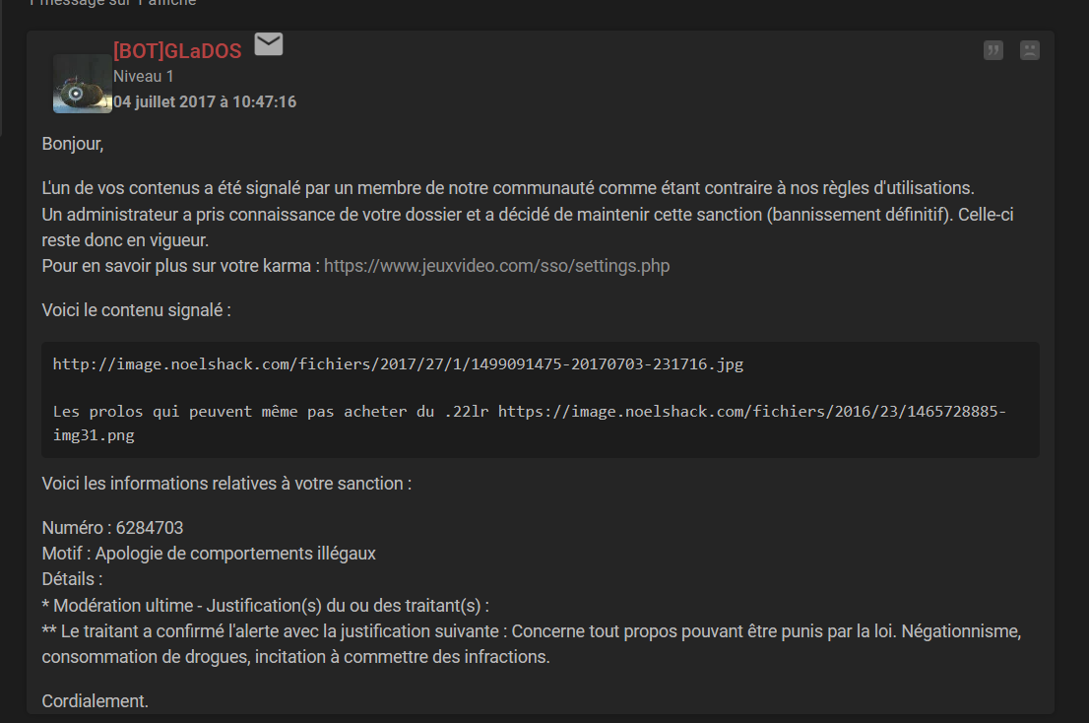Click the Voici le contenu signalé heading
This screenshot has height=723, width=1089.
pyautogui.click(x=136, y=309)
